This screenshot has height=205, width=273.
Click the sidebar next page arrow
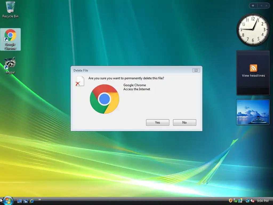coord(266,6)
